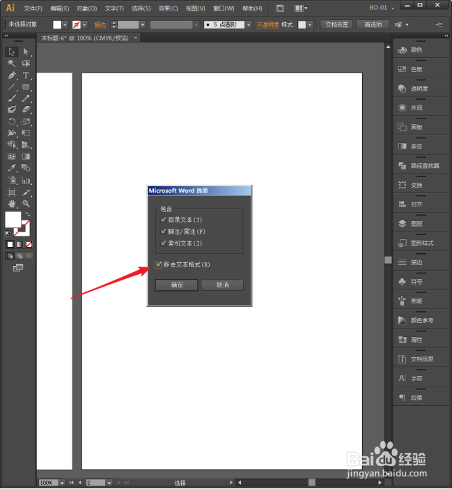
Task: Uncheck 目录文本(T) checkbox
Action: click(x=163, y=220)
